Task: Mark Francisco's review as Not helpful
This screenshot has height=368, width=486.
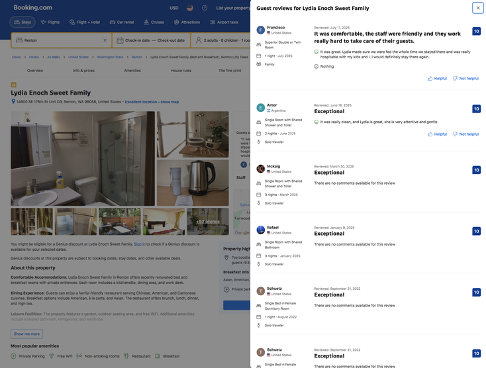Action: [465, 78]
